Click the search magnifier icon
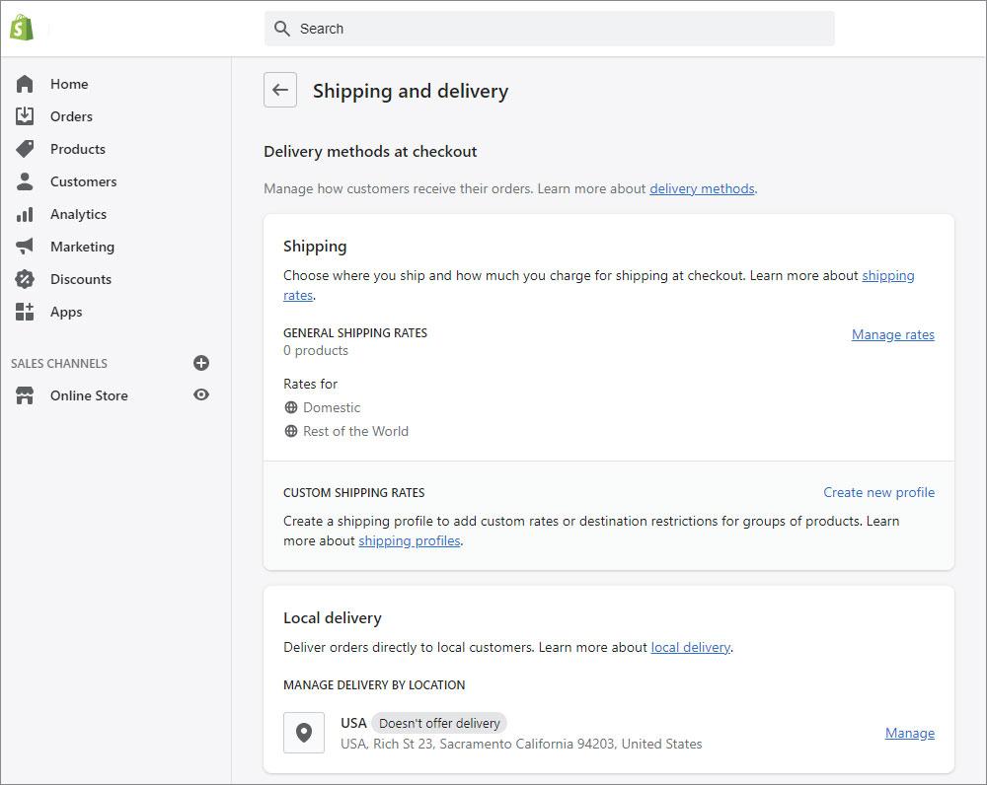 click(282, 29)
